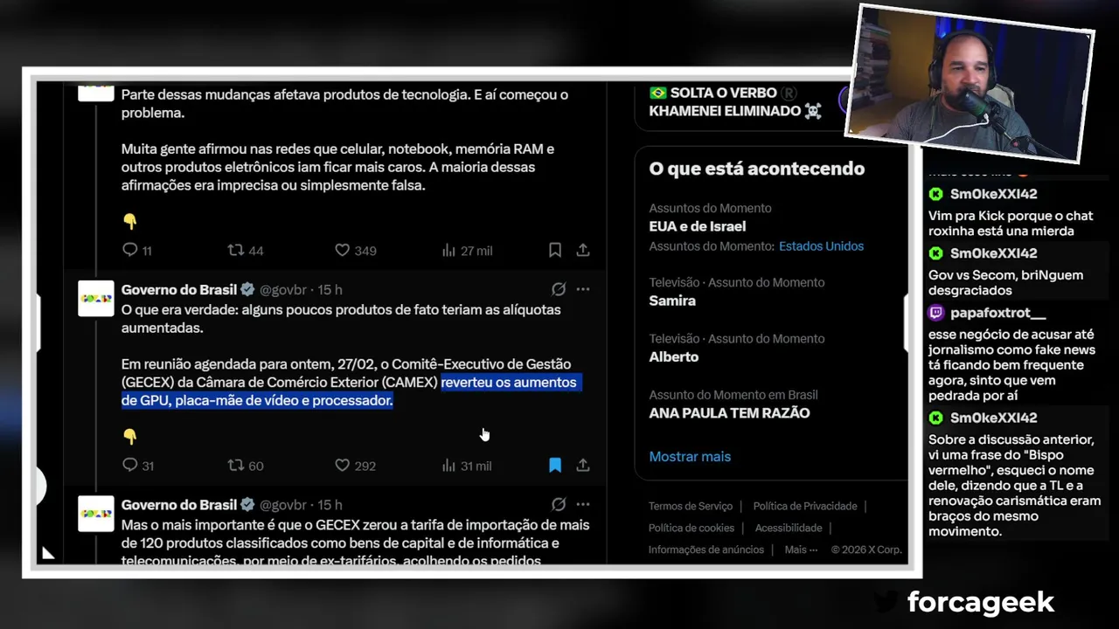Click the streamer webcam overlay

coord(970,84)
